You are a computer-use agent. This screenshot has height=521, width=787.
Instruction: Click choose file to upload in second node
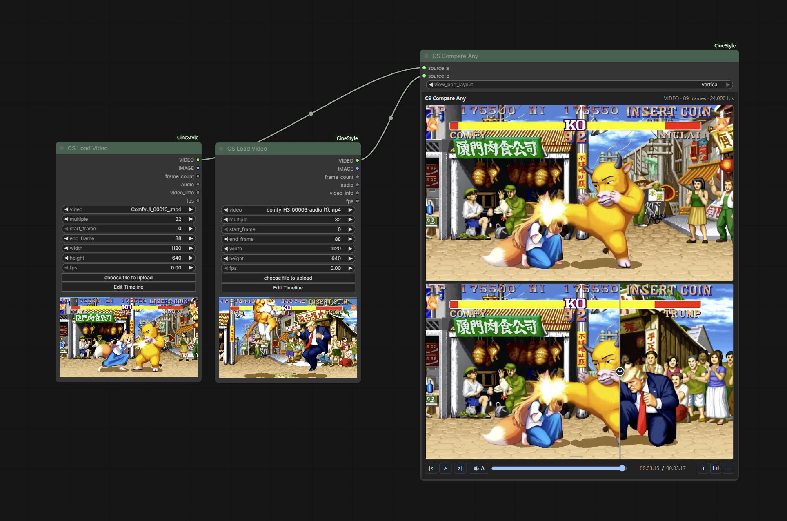click(288, 278)
